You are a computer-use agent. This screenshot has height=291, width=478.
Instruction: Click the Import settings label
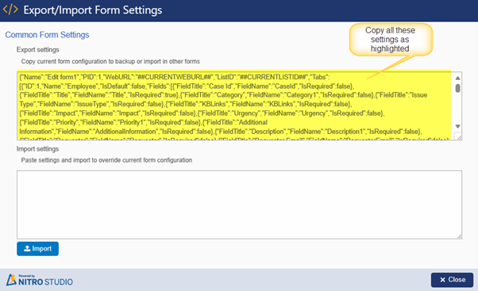(38, 149)
